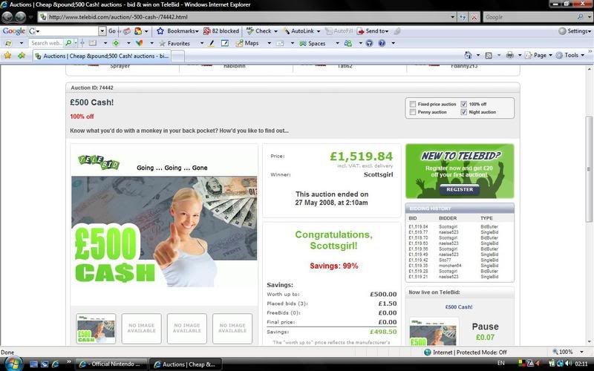This screenshot has height=371, width=594.
Task: Click winner name Scottsgirl
Action: (x=378, y=174)
